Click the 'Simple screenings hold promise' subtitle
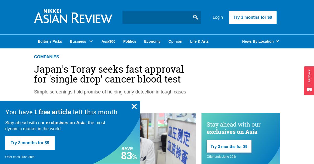This screenshot has width=314, height=164. point(110,92)
